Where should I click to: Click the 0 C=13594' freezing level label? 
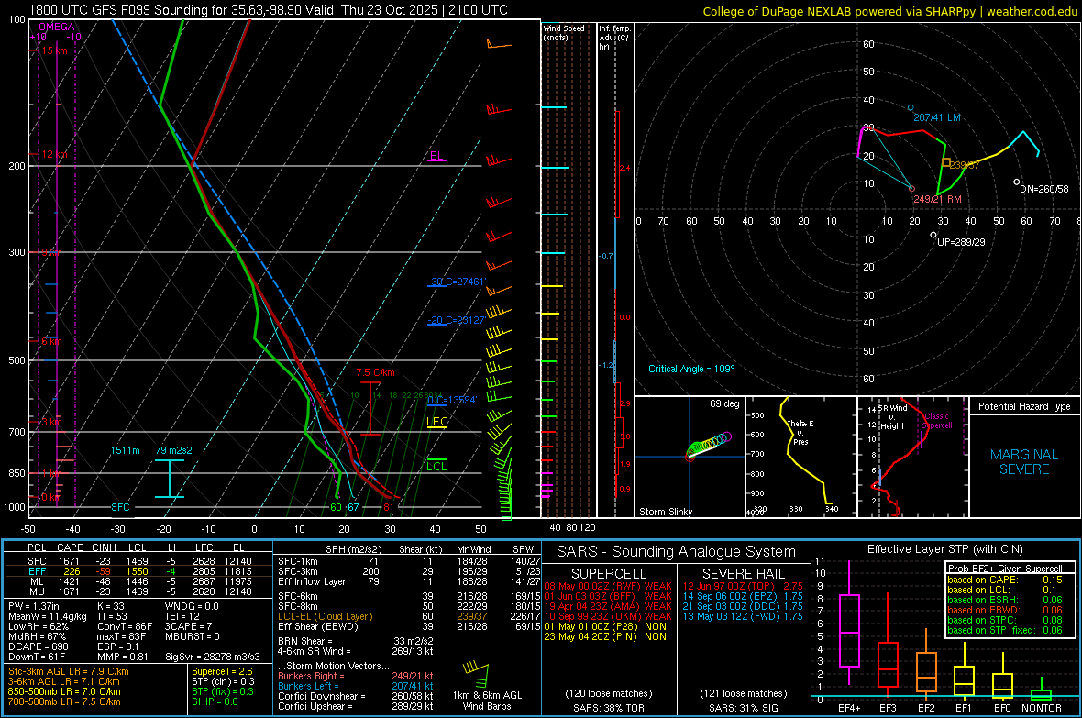[x=452, y=401]
